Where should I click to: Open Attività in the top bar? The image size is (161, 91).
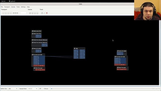3,1
